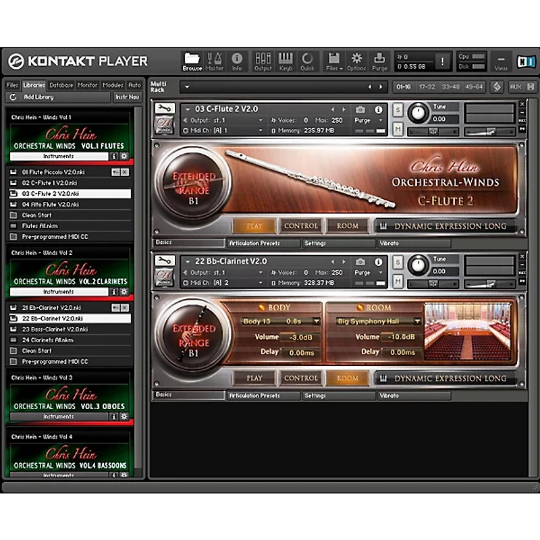
Task: Mute the 22 Bb-Clarinet instrument
Action: [x=398, y=281]
